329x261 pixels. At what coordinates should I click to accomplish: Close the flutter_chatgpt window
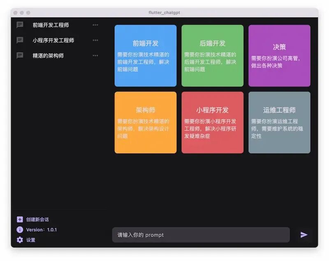[x=15, y=13]
